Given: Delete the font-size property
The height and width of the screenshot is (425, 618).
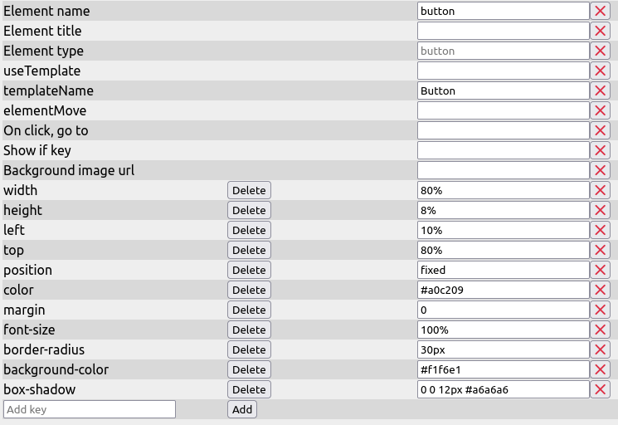Looking at the screenshot, I should (x=249, y=330).
